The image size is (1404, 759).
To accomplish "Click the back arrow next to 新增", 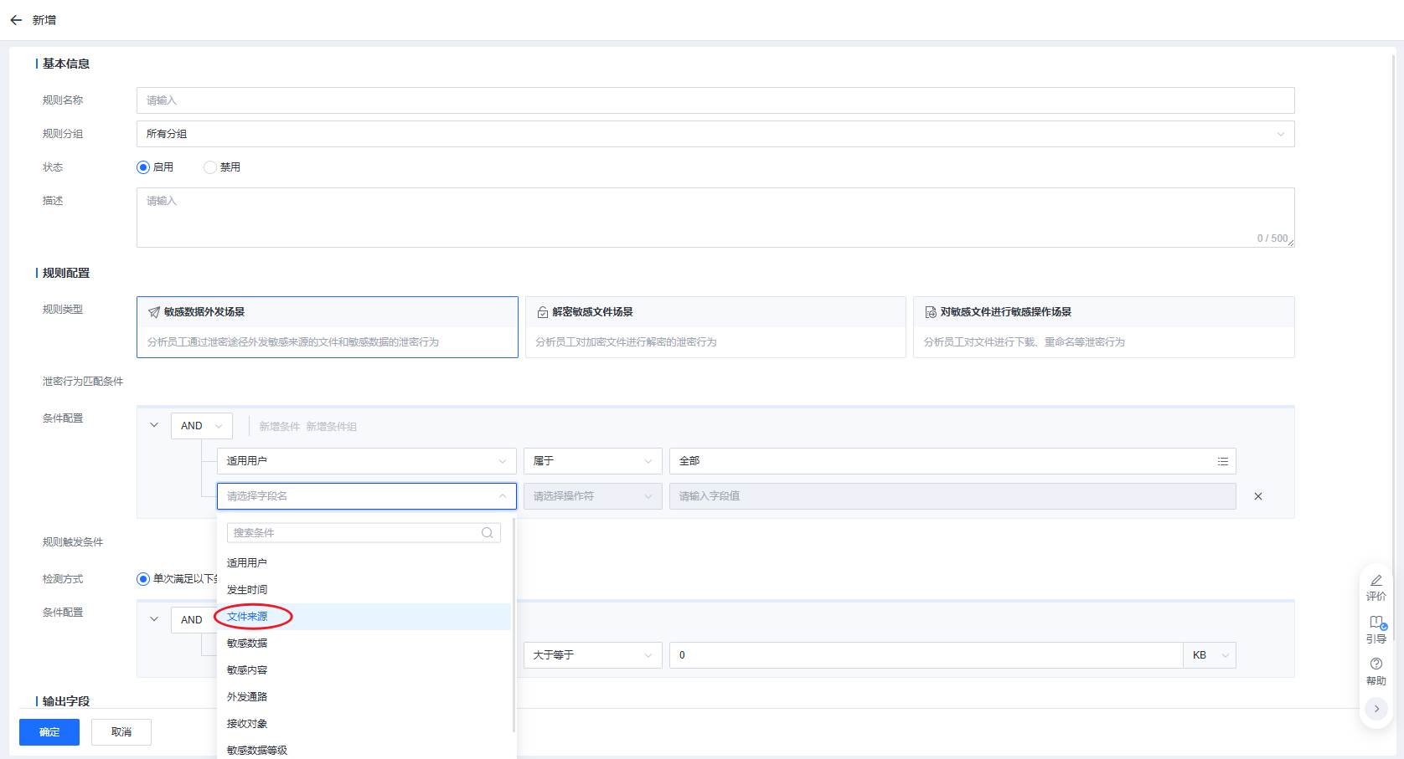I will pyautogui.click(x=16, y=20).
